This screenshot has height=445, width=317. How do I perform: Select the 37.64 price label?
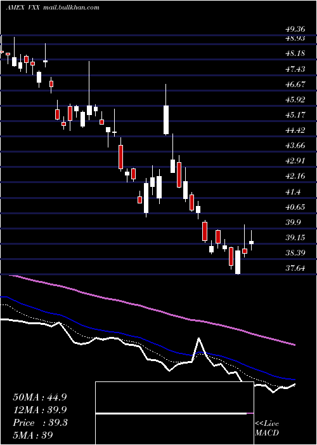coord(295,268)
